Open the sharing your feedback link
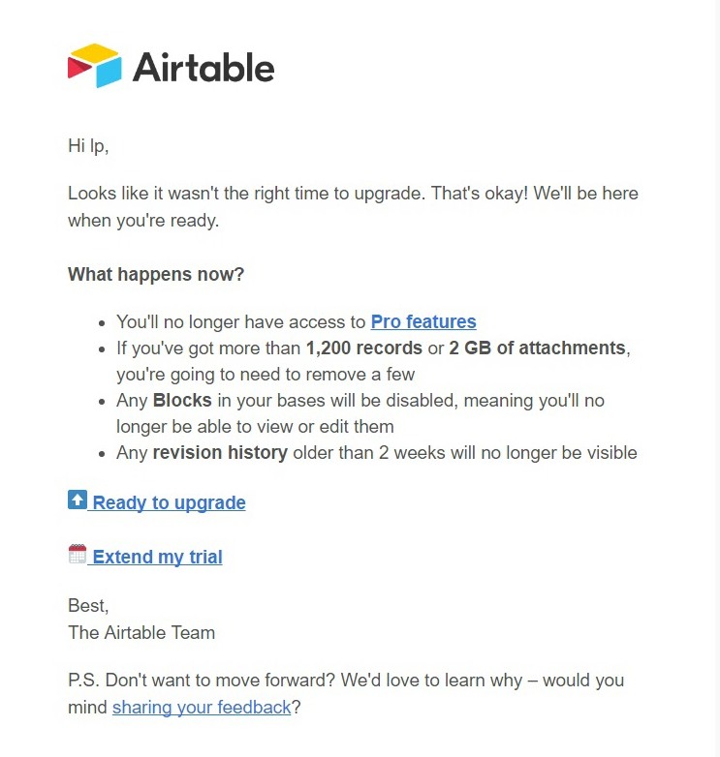Image resolution: width=720 pixels, height=757 pixels. (x=202, y=708)
